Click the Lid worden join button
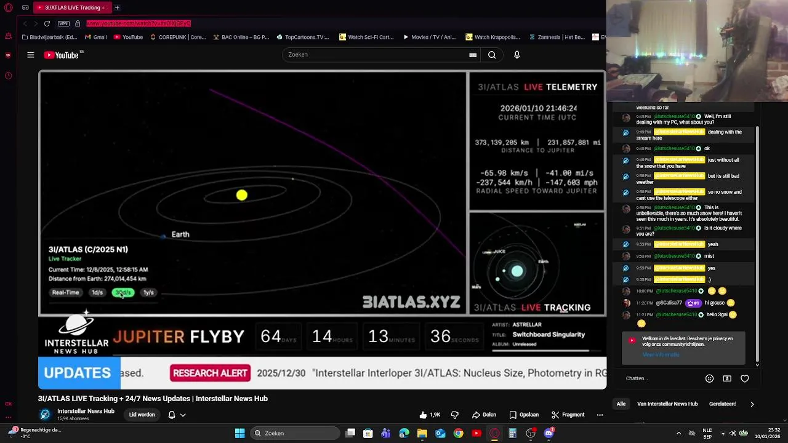The image size is (788, 443). (x=142, y=415)
